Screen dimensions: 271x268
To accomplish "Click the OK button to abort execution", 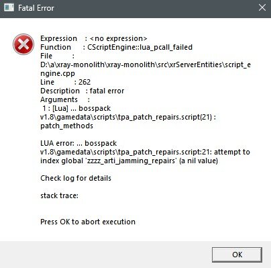I will point(237,255).
